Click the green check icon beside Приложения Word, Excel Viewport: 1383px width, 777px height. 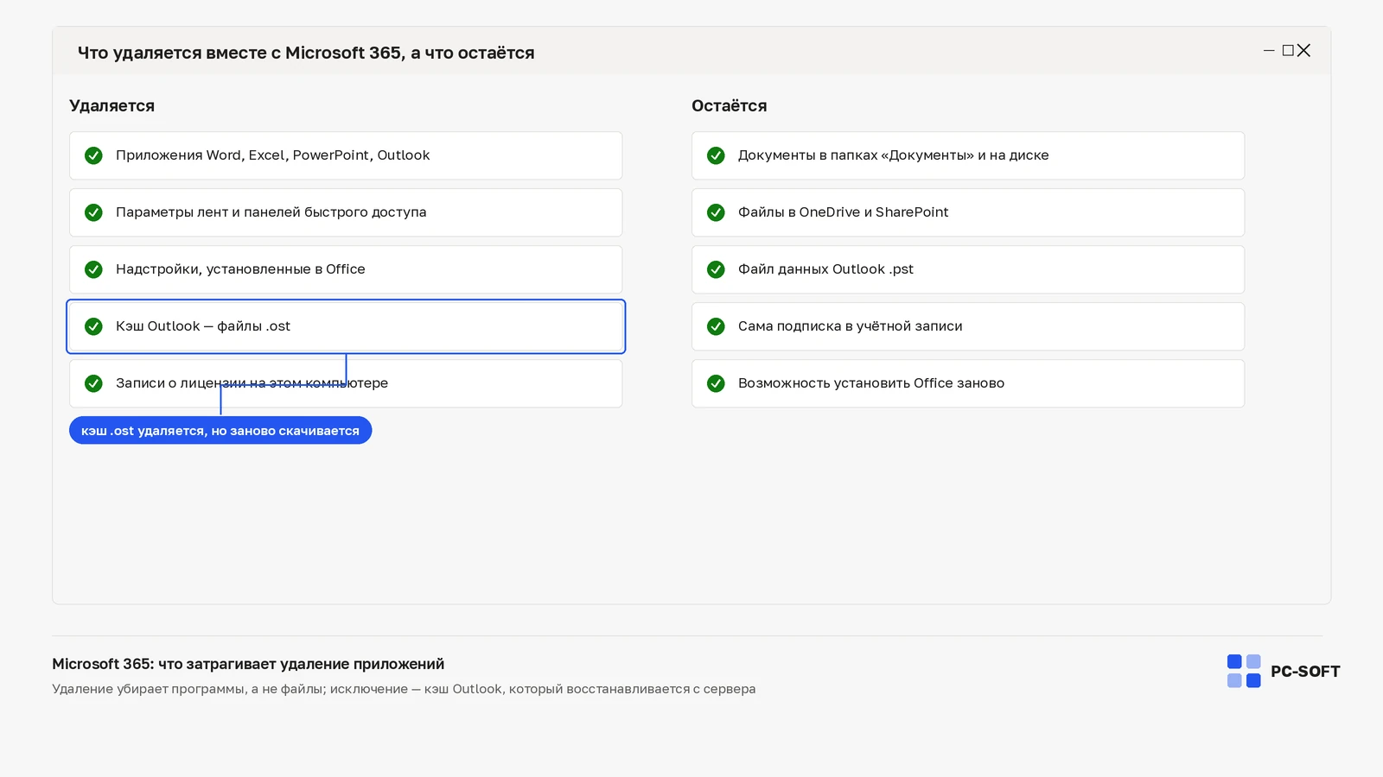click(93, 155)
